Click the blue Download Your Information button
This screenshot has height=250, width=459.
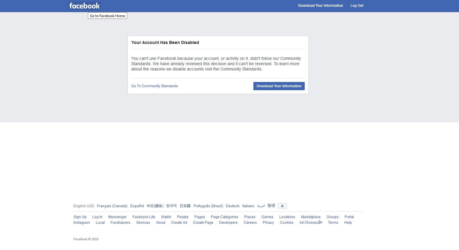tap(279, 86)
